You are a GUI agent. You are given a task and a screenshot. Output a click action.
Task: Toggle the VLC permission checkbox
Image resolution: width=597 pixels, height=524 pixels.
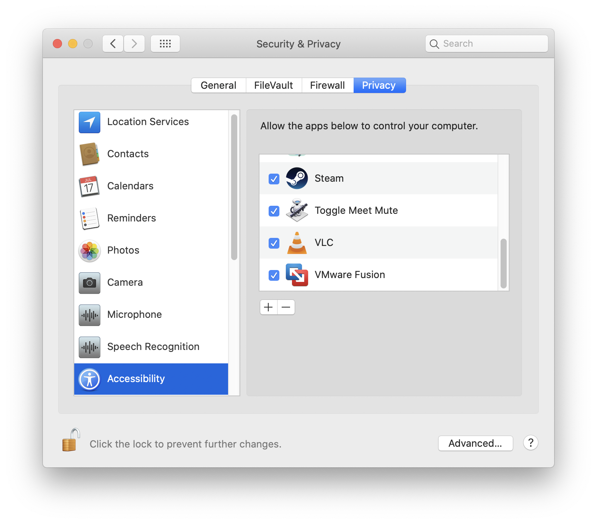click(274, 243)
